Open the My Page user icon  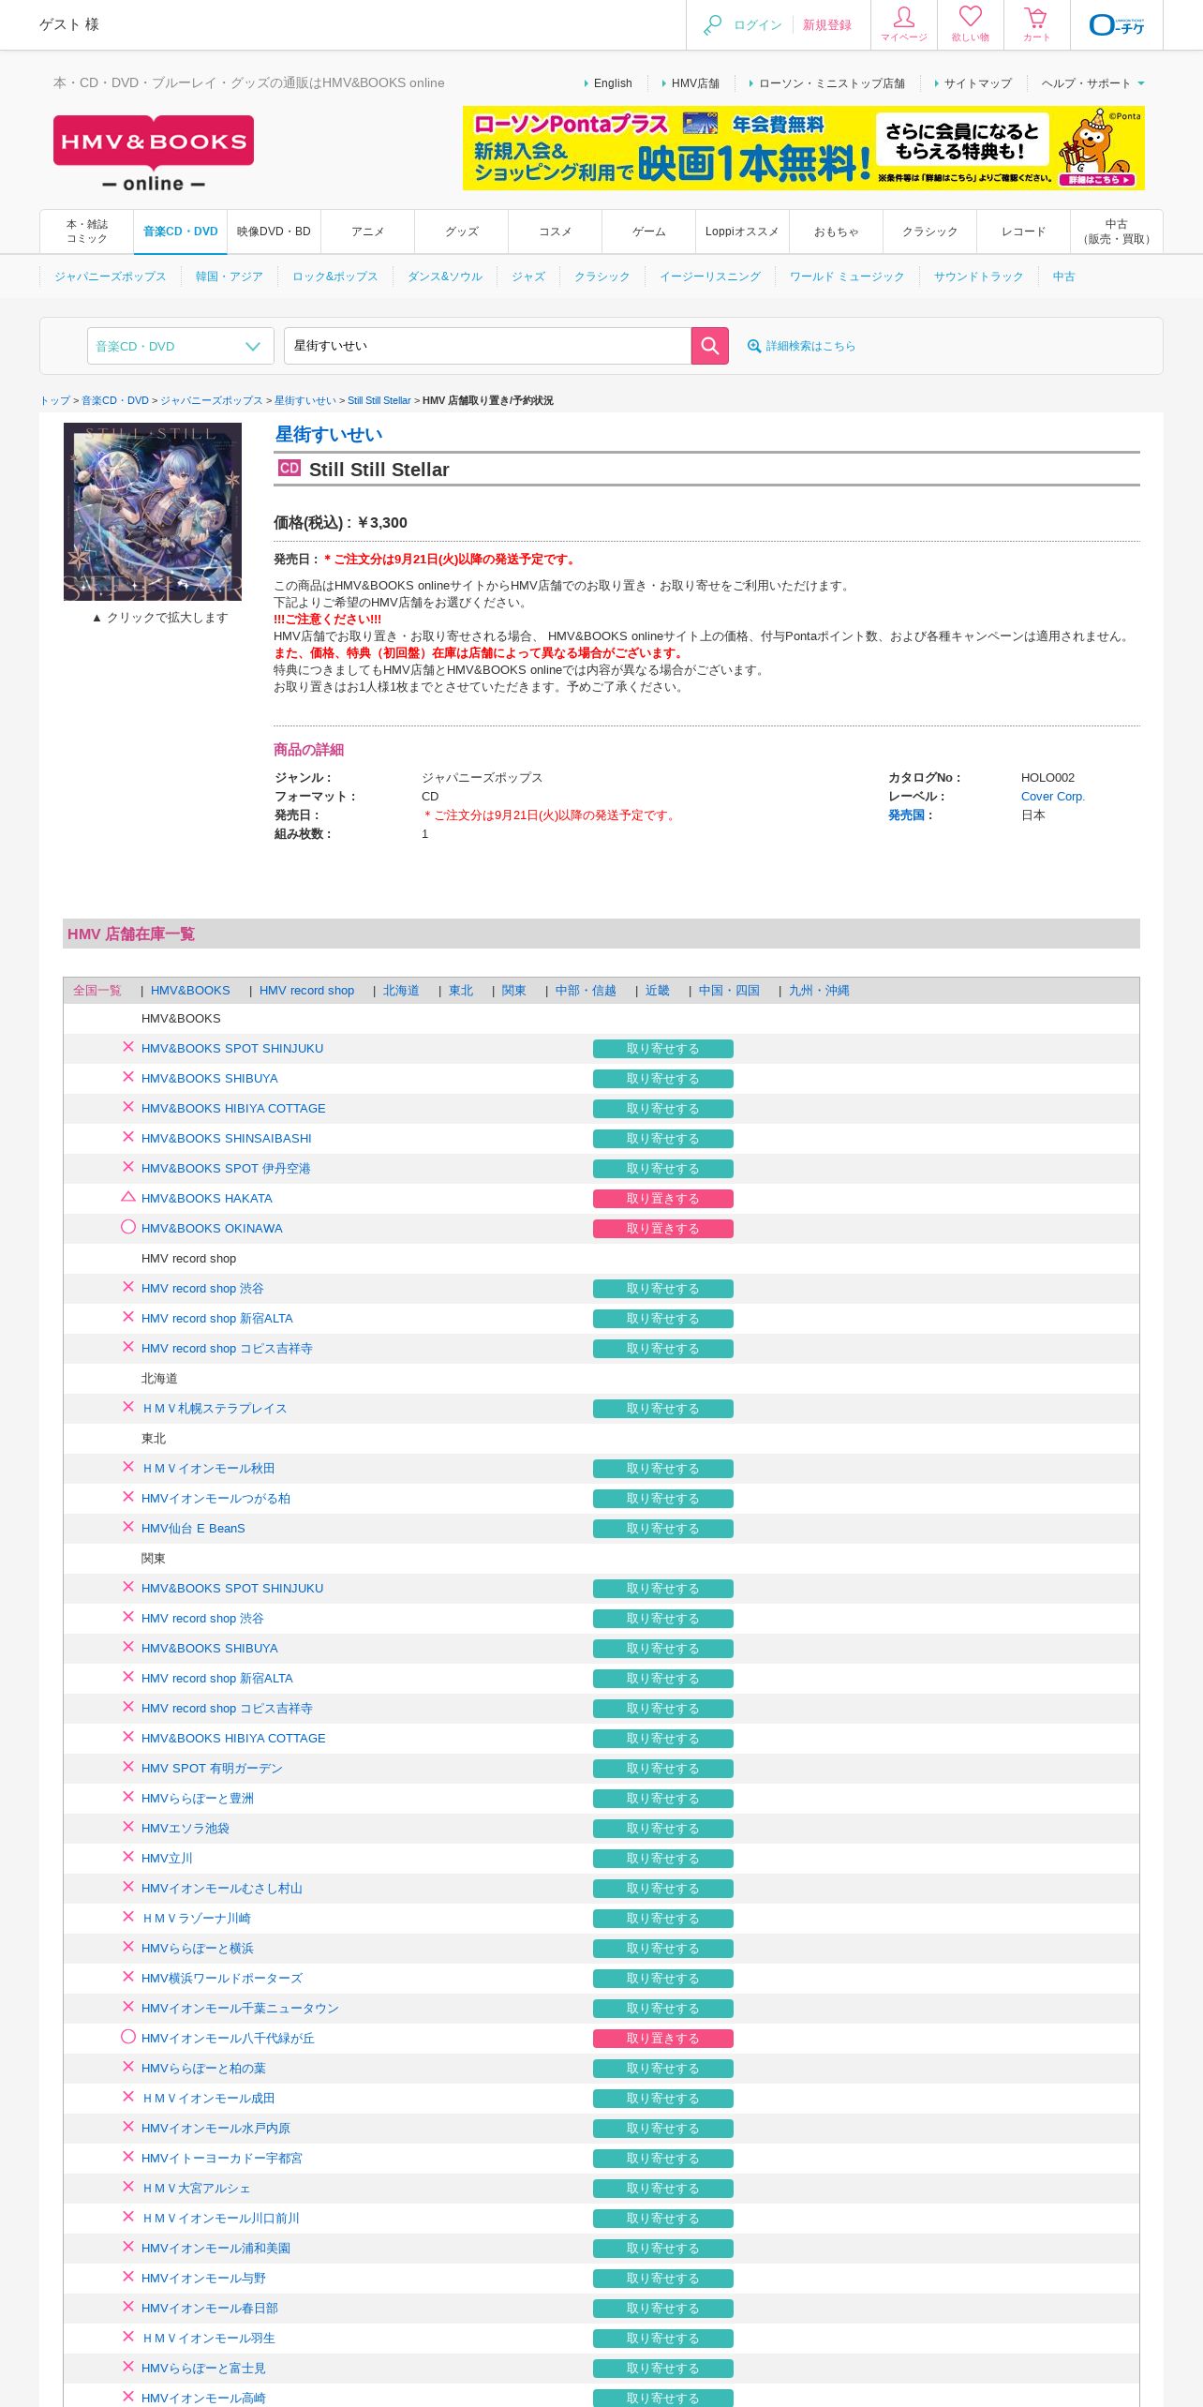pyautogui.click(x=904, y=24)
